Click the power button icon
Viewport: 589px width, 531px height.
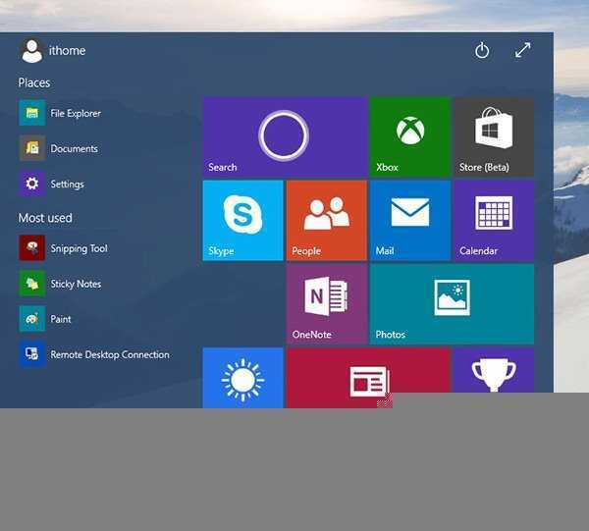(482, 50)
